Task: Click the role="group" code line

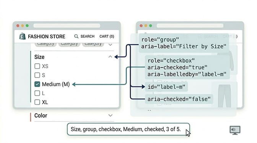Action: coord(160,40)
